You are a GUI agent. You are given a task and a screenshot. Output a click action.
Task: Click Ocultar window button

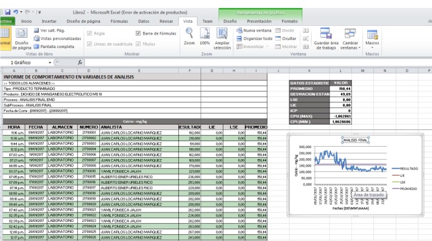pyautogui.click(x=286, y=38)
